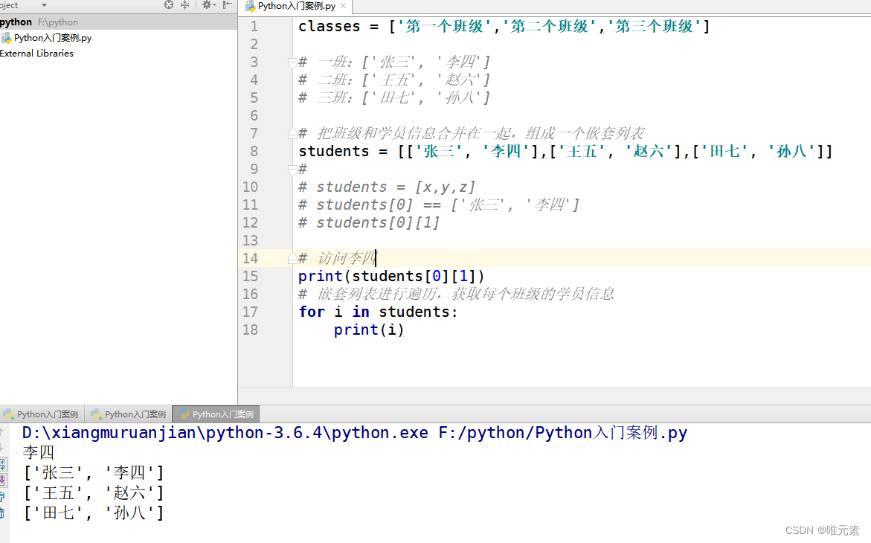Click the 'students' variable name on line 8
Viewport: 871px width, 543px height.
click(x=334, y=151)
